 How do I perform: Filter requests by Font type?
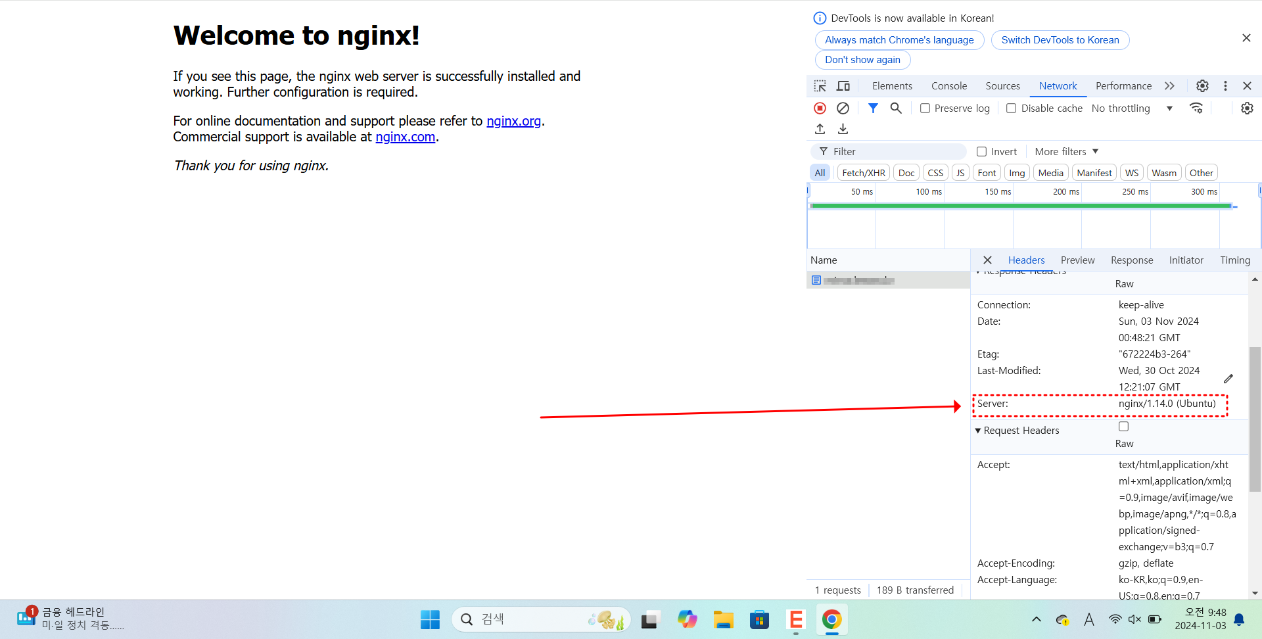[987, 173]
